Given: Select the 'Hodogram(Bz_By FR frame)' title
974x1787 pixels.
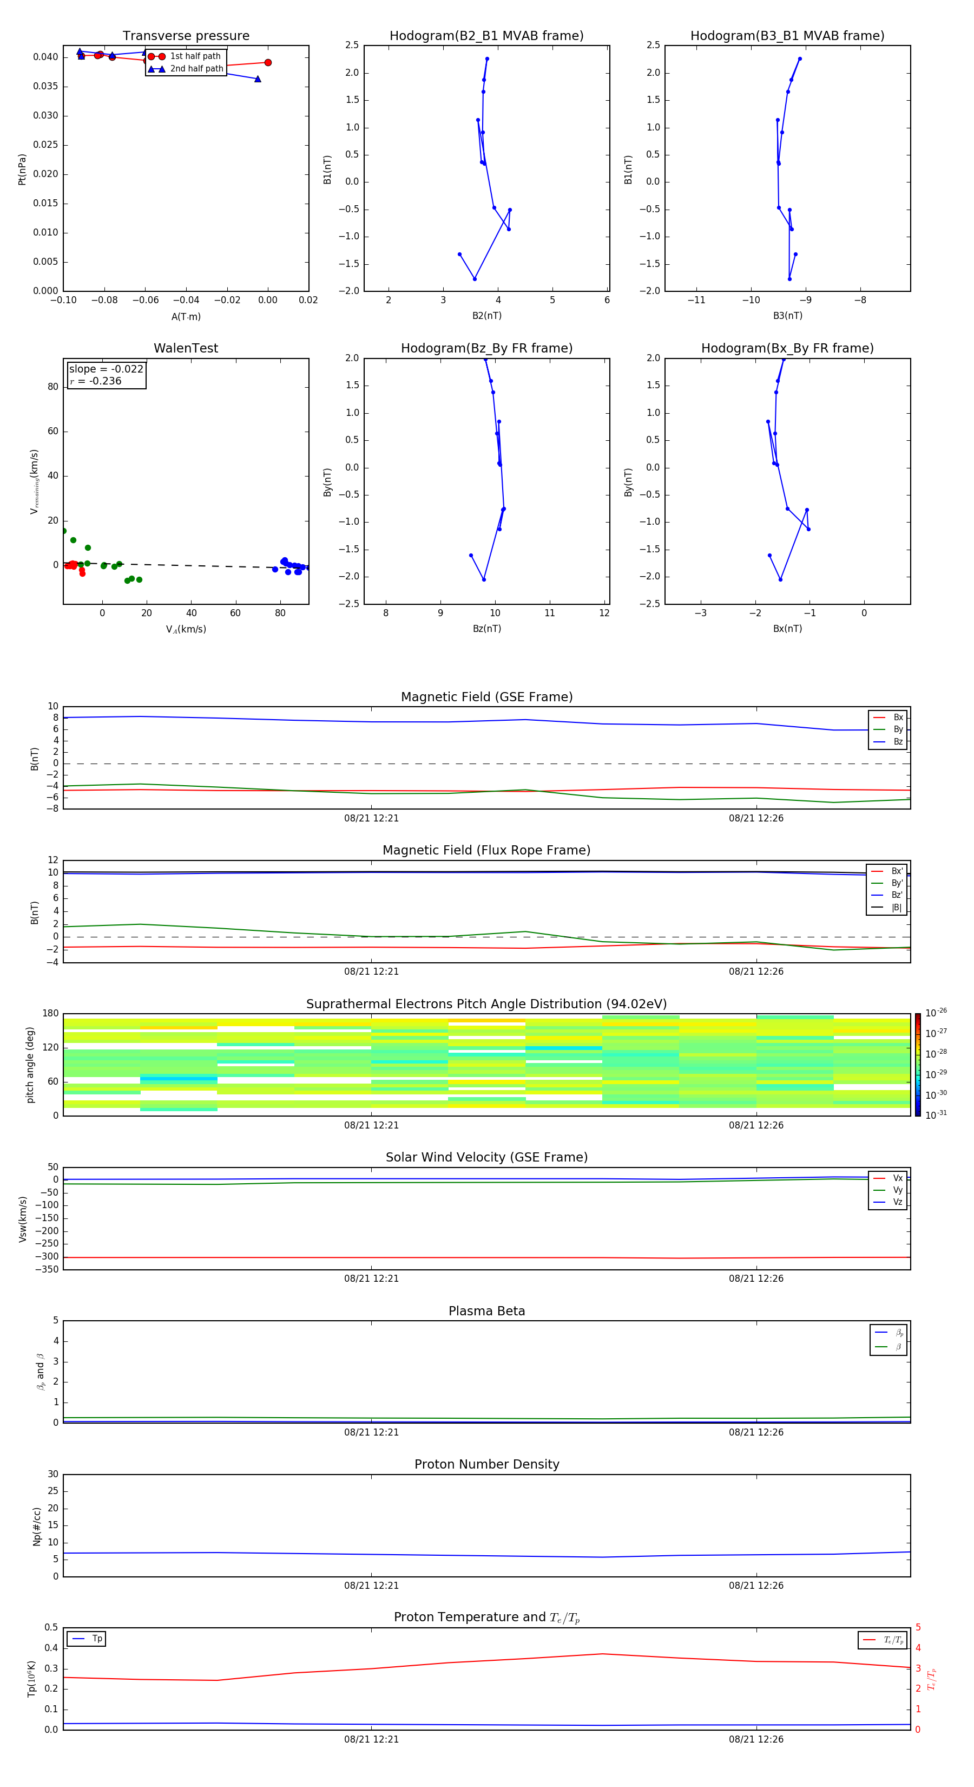Looking at the screenshot, I should pos(486,348).
